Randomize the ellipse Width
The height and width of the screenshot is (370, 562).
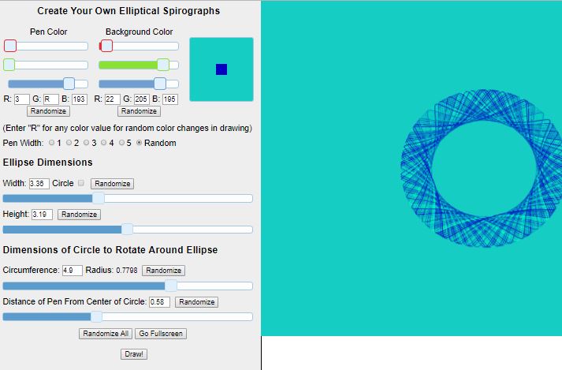tap(112, 184)
